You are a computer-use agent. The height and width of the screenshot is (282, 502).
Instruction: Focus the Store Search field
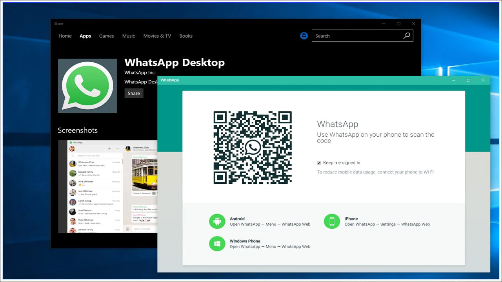357,36
